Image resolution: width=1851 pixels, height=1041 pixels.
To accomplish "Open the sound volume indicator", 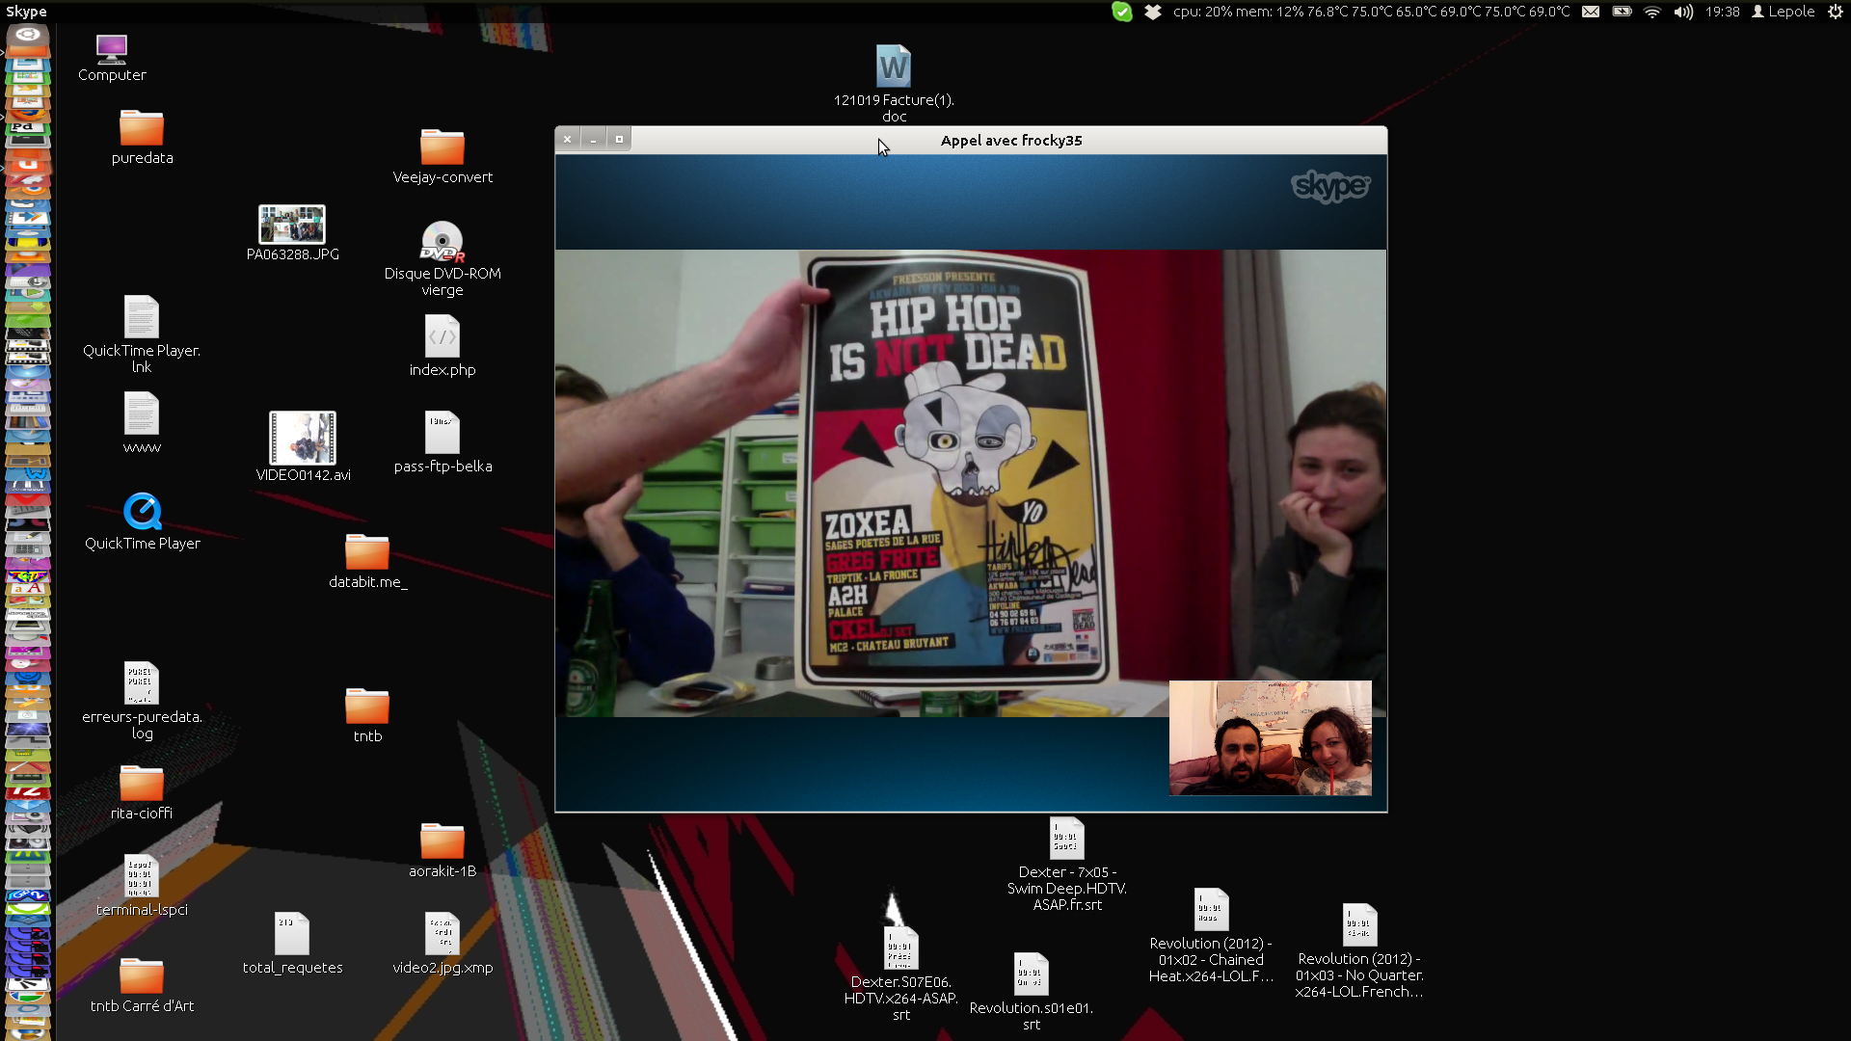I will 1683,12.
